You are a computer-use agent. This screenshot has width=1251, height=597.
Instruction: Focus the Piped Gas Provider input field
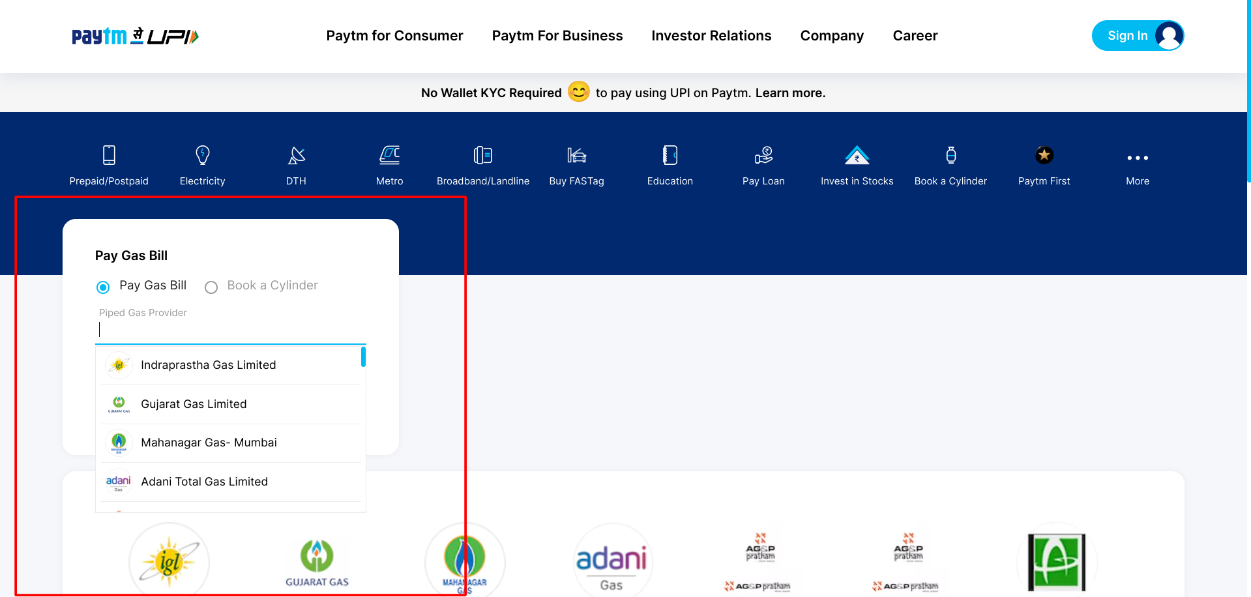pos(231,330)
